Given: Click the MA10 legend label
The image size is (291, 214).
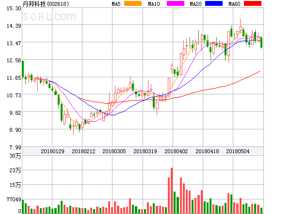Looking at the screenshot, I should coord(154,4).
